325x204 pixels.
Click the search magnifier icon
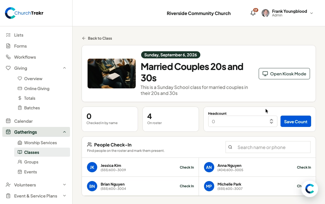[230, 147]
